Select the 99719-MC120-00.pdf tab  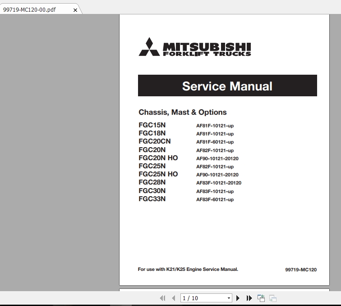[29, 10]
